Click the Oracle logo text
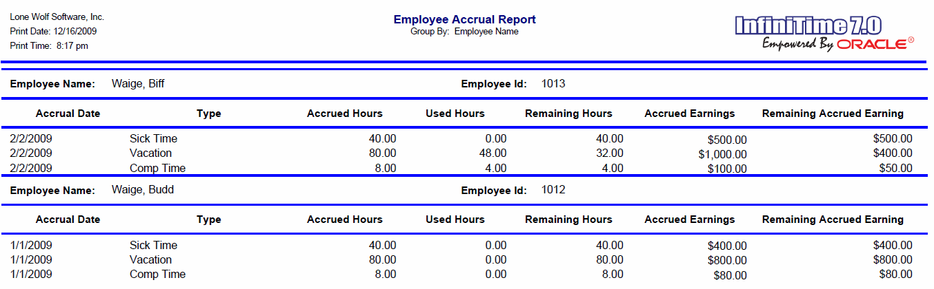 (871, 44)
